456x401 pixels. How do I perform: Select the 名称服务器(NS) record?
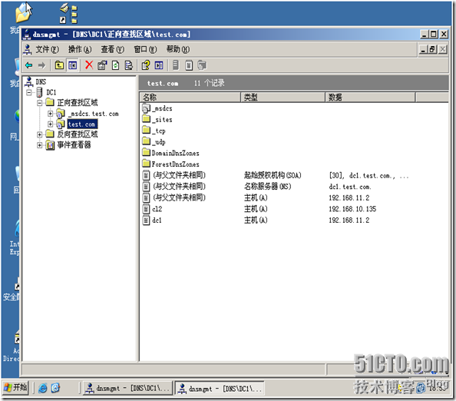point(268,187)
